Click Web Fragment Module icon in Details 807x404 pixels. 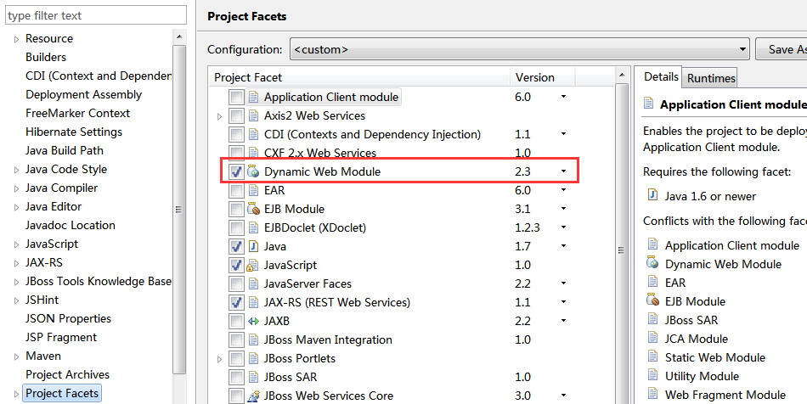coord(652,394)
